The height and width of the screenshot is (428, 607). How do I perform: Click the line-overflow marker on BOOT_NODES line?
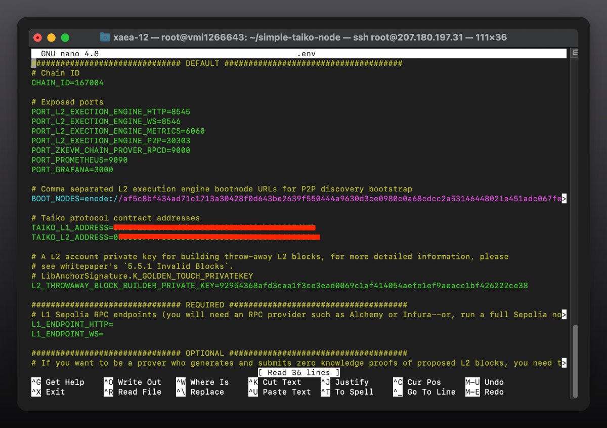point(563,199)
